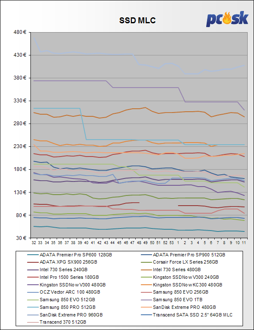Select the Kingston SSDNow KC300 480GB legend entry
Screen dimensions: 254x330
click(x=181, y=285)
